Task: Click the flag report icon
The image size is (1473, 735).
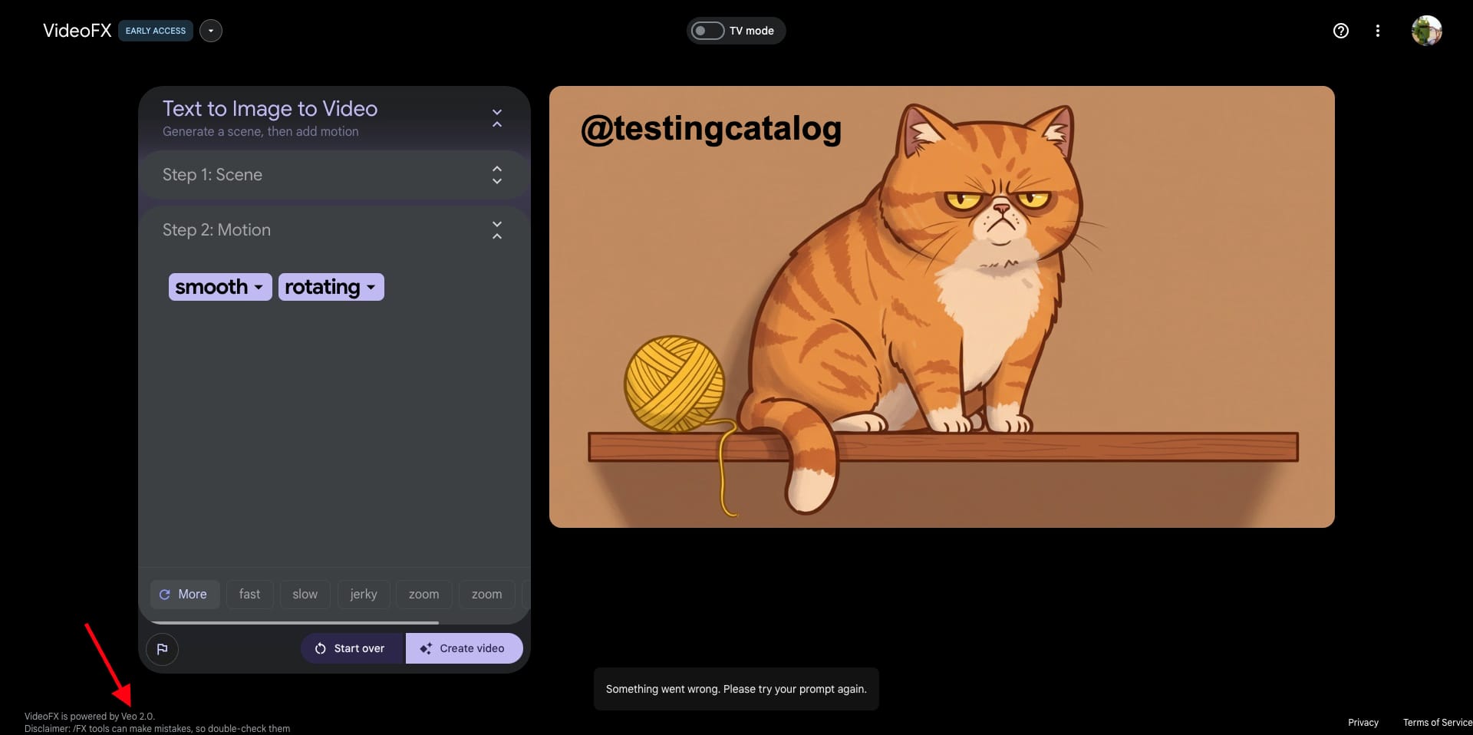Action: pos(162,649)
